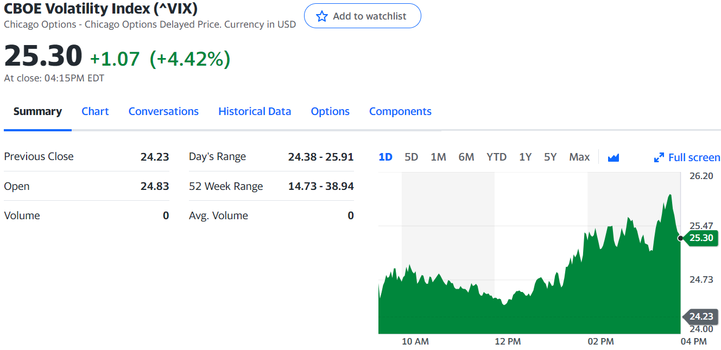This screenshot has height=350, width=721.
Task: Select the 6M chart range
Action: click(466, 157)
